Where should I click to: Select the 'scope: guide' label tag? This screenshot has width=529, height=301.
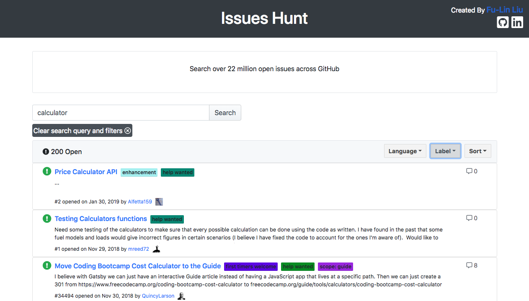point(335,266)
